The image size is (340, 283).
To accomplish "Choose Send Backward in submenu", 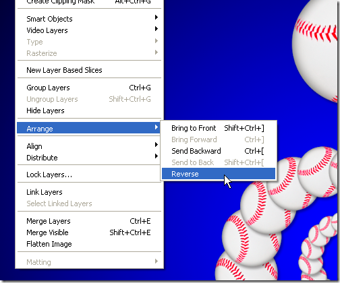I will coord(219,151).
